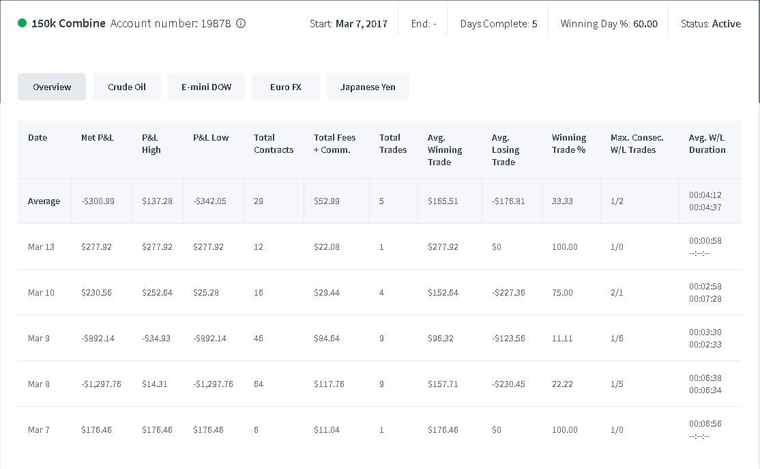The width and height of the screenshot is (760, 469).
Task: Click the 150k Combine account title
Action: (68, 23)
